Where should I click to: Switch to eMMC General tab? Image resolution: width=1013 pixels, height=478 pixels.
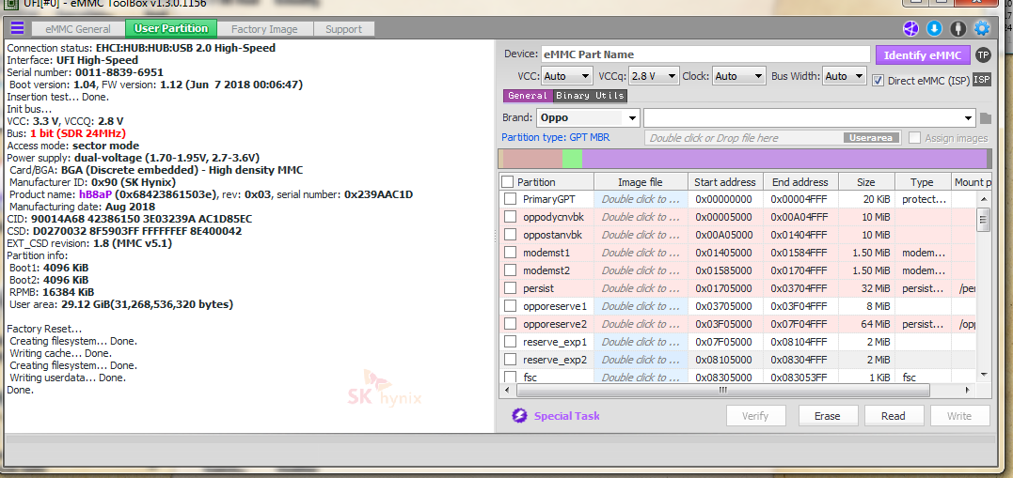[x=77, y=29]
